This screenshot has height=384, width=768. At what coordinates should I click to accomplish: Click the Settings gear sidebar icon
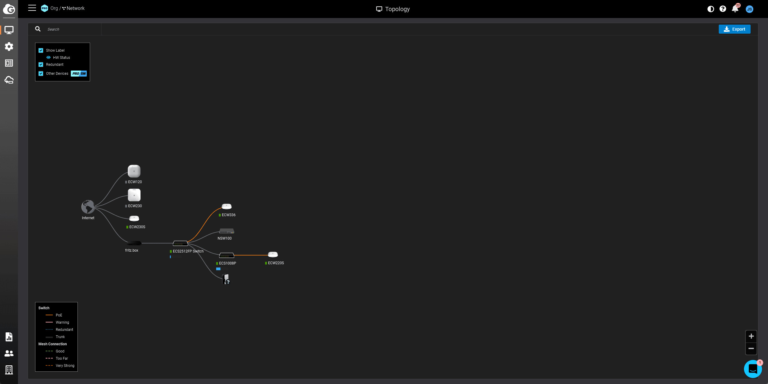pyautogui.click(x=9, y=47)
